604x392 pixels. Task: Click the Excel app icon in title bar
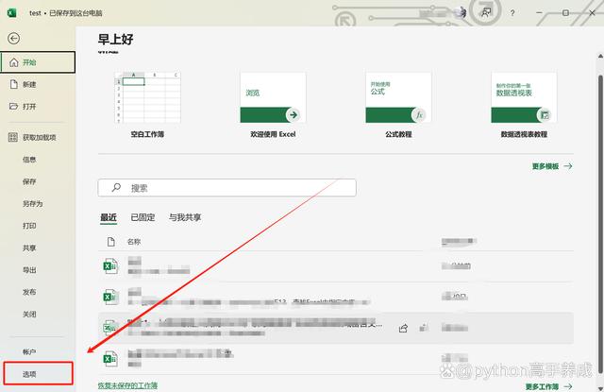point(12,12)
